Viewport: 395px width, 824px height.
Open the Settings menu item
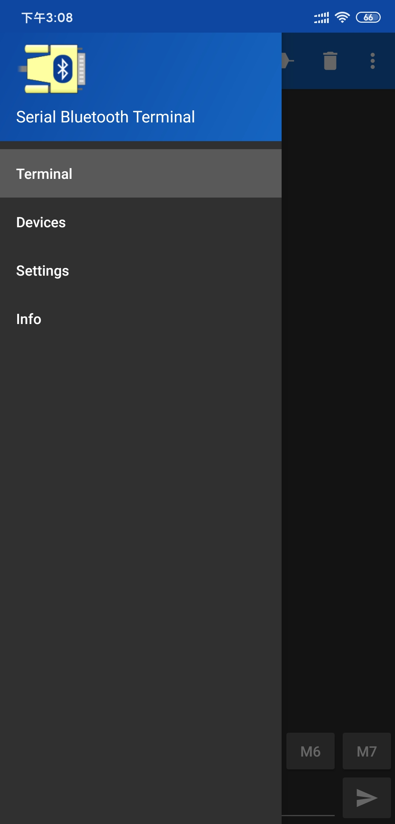pos(141,271)
